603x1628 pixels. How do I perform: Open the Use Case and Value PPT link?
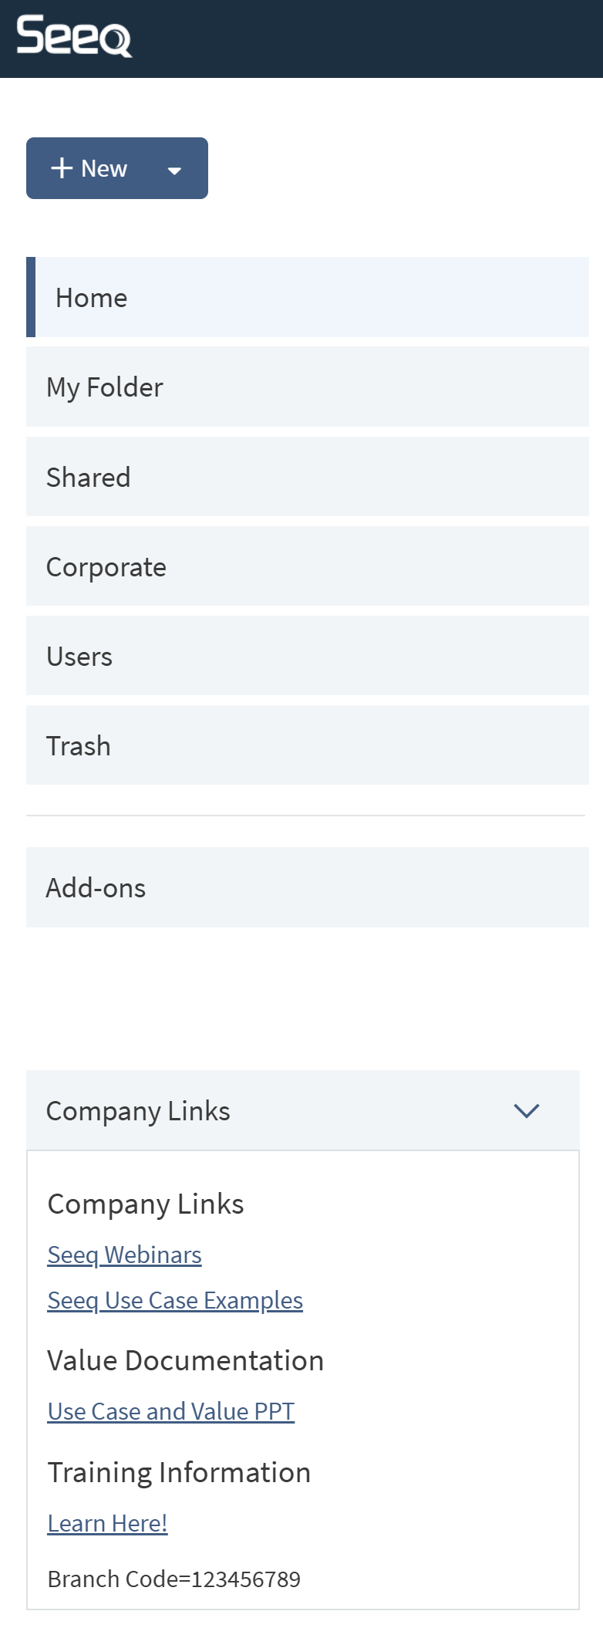click(x=171, y=1411)
